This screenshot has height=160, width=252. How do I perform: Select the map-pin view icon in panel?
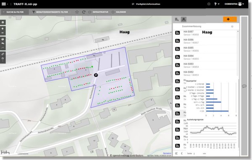(184, 19)
